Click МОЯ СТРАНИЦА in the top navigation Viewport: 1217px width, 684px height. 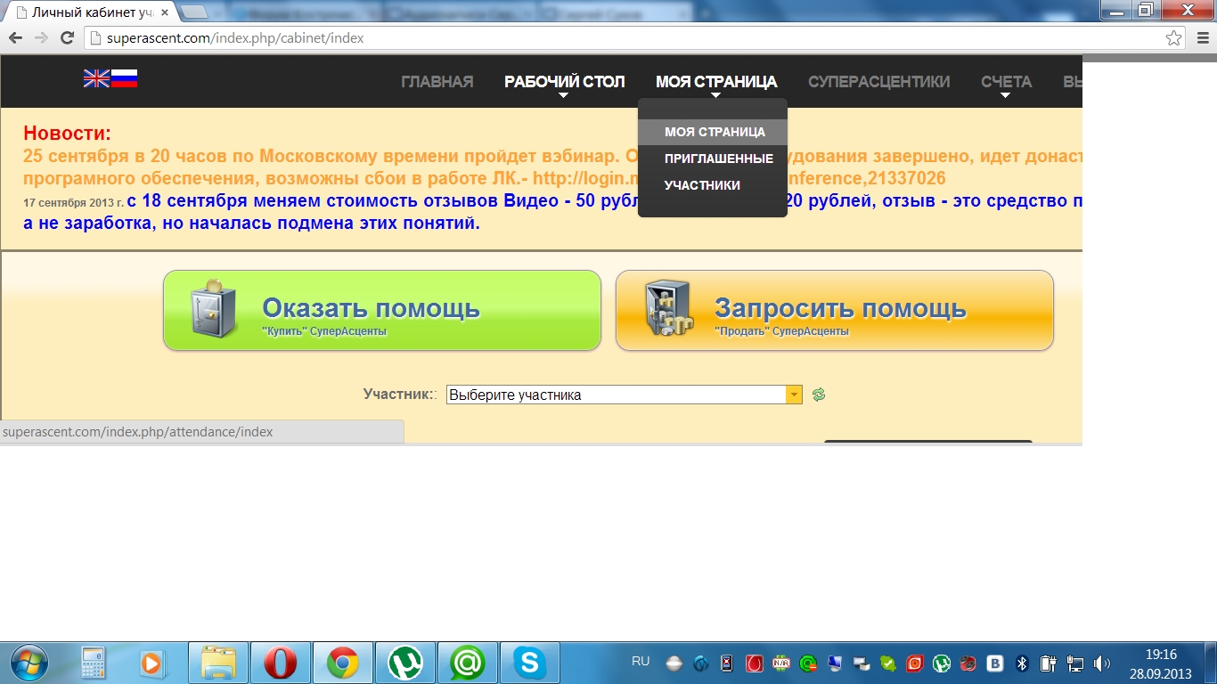point(716,81)
